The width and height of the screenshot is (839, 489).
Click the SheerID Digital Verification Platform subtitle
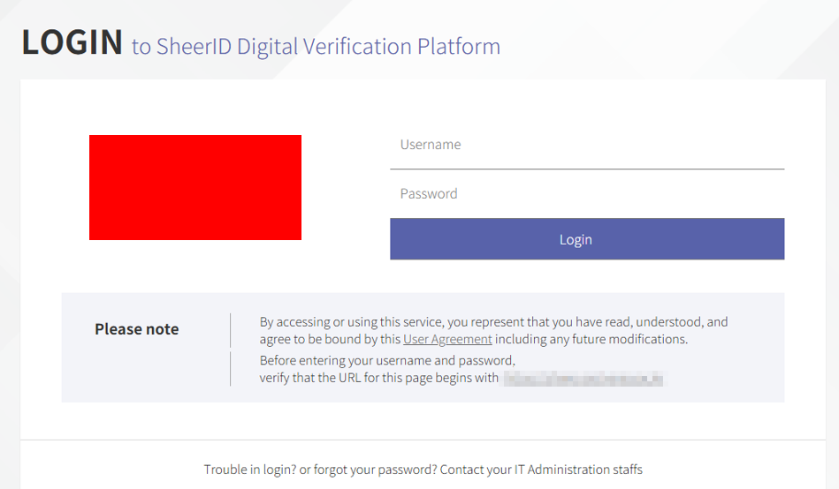pyautogui.click(x=316, y=46)
